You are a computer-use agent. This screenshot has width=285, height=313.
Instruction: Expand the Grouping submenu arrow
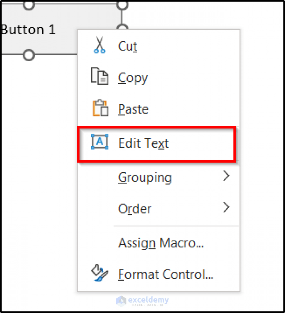(x=227, y=176)
